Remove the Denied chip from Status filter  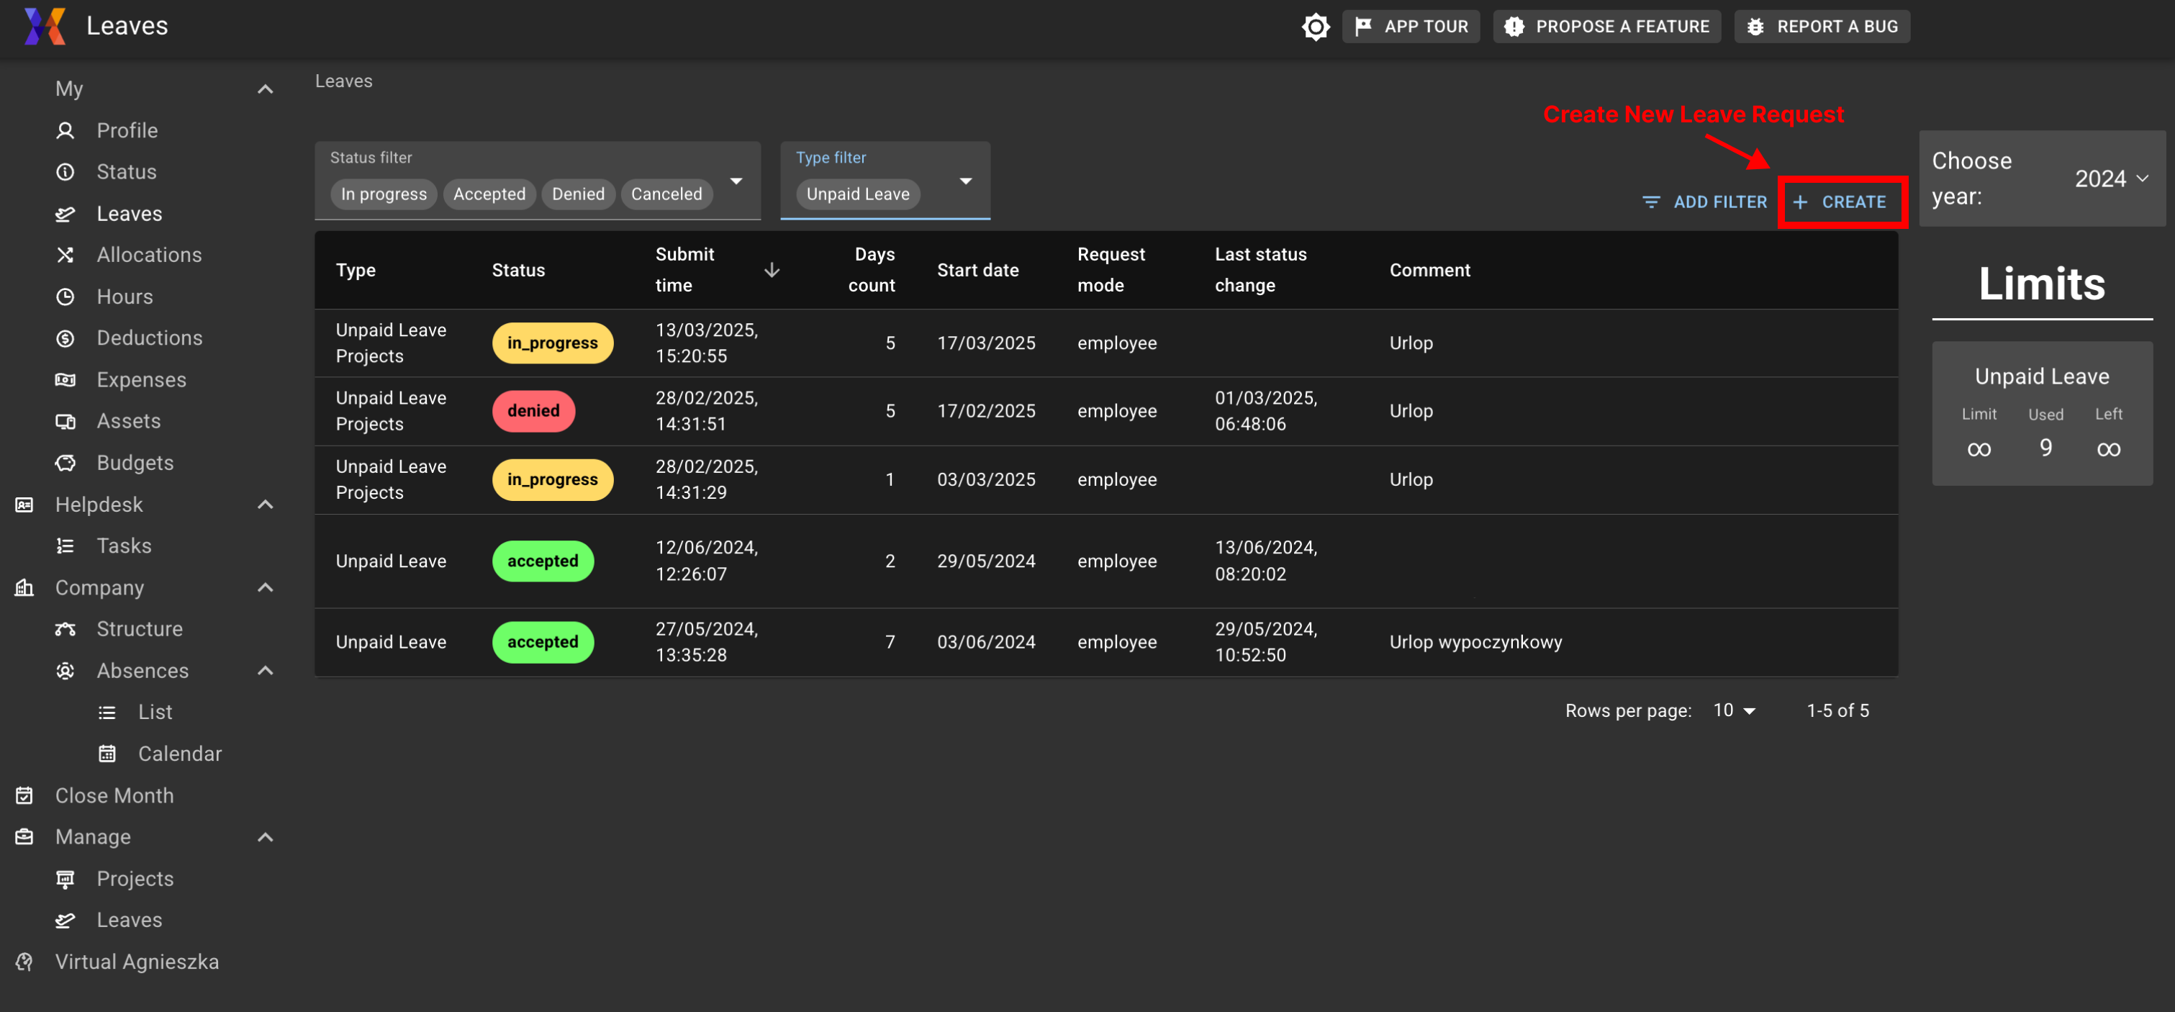coord(577,194)
